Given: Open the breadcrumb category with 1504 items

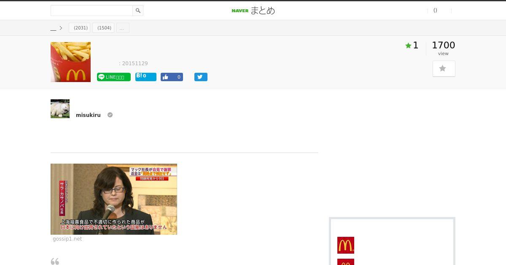Looking at the screenshot, I should [x=103, y=28].
